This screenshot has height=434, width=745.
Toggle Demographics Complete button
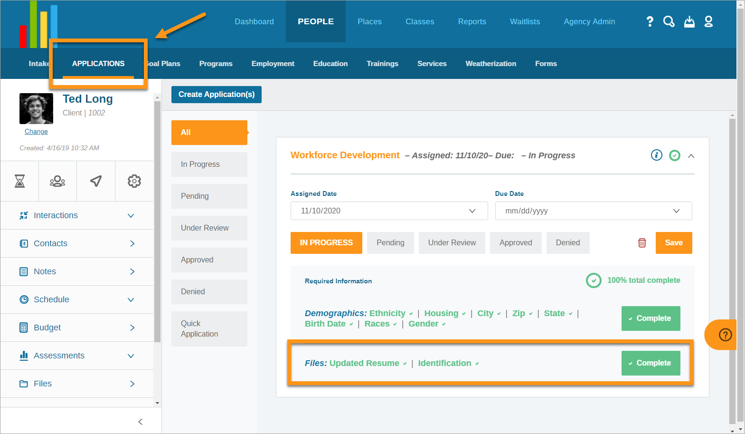(651, 318)
